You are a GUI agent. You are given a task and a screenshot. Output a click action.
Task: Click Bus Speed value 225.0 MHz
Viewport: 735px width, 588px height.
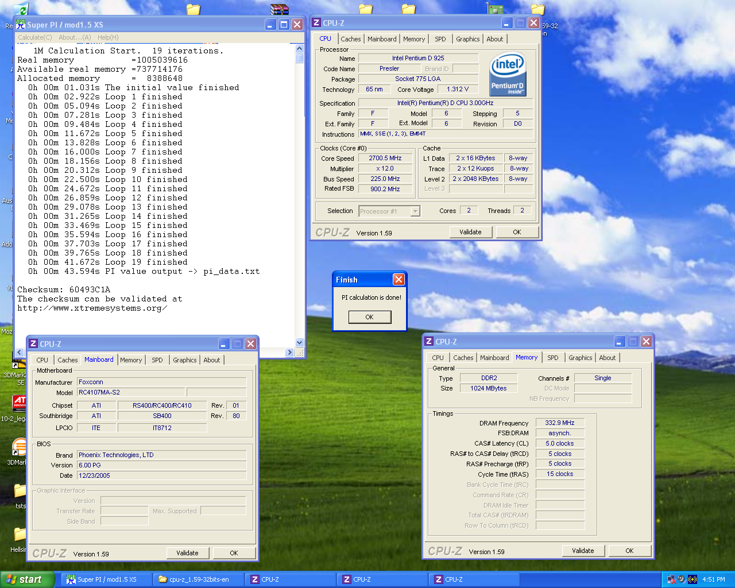pyautogui.click(x=385, y=179)
